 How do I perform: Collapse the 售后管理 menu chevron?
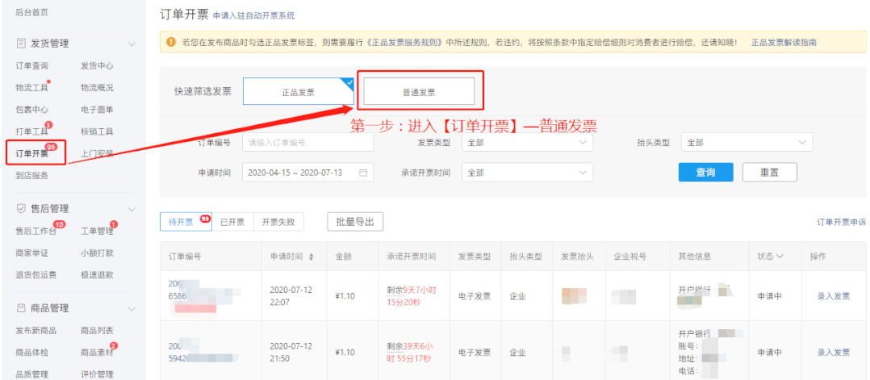(132, 209)
